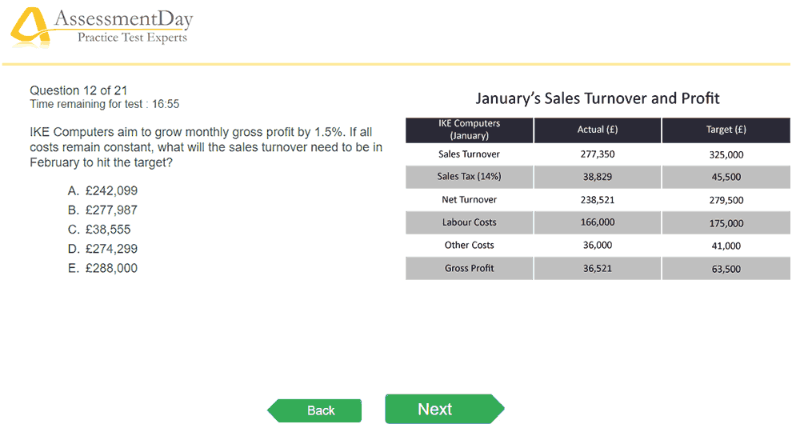Select answer B. £277,987
Image resolution: width=800 pixels, height=440 pixels.
click(102, 210)
